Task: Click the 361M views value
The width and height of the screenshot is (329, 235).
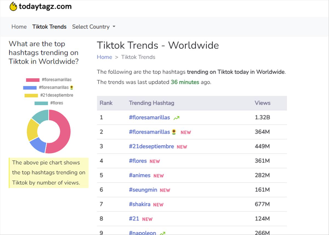Action: (x=262, y=161)
